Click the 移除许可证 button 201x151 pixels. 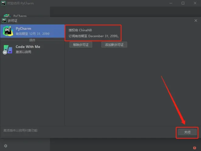point(81,45)
